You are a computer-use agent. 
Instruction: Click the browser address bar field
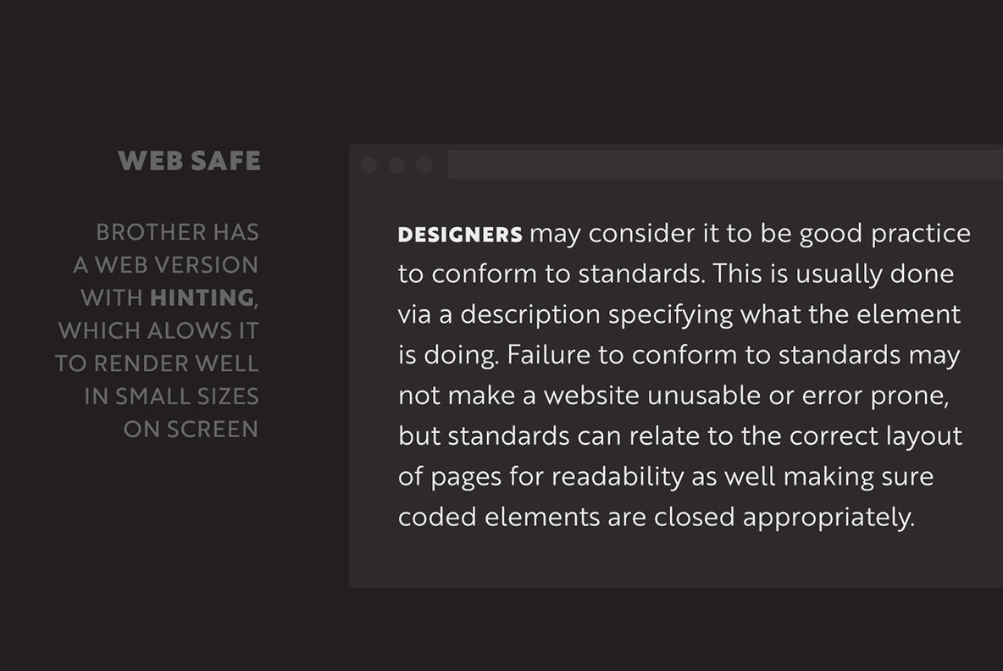pyautogui.click(x=724, y=165)
